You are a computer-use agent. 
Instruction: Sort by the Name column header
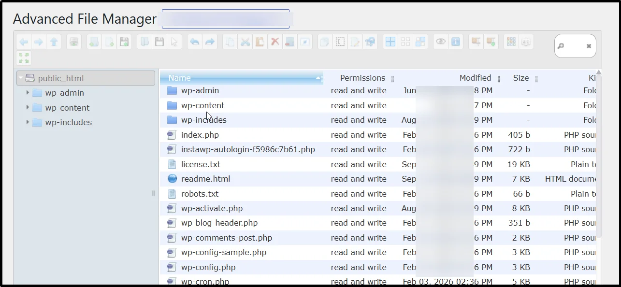[x=241, y=78]
